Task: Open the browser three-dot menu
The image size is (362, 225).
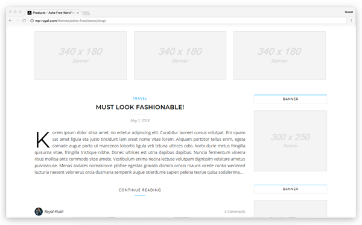Action: [x=351, y=20]
